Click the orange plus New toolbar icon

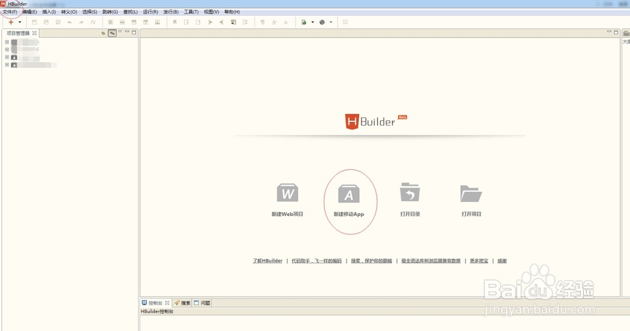(11, 22)
